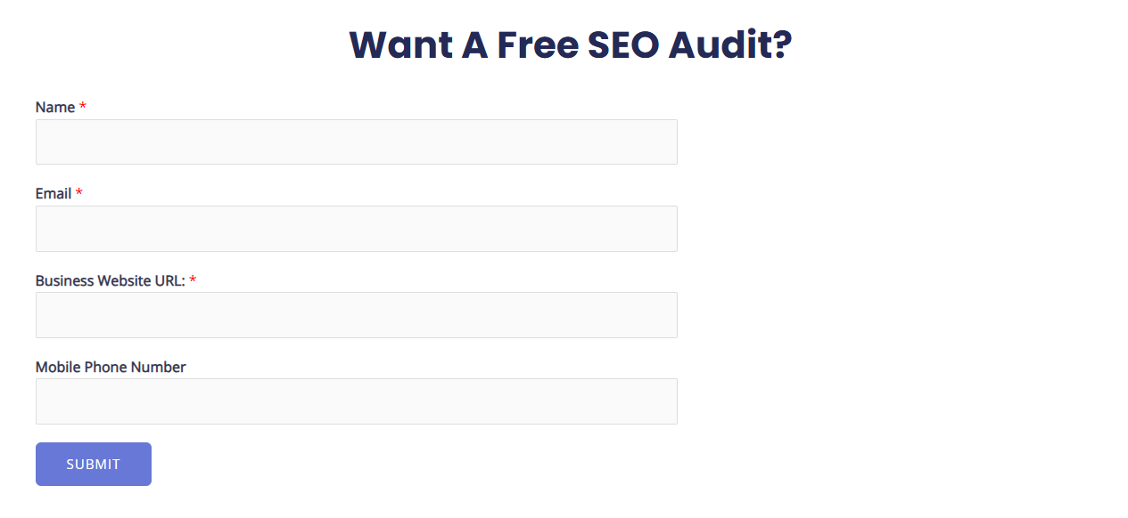
Task: Click the red asterisk beside Email
Action: click(79, 192)
